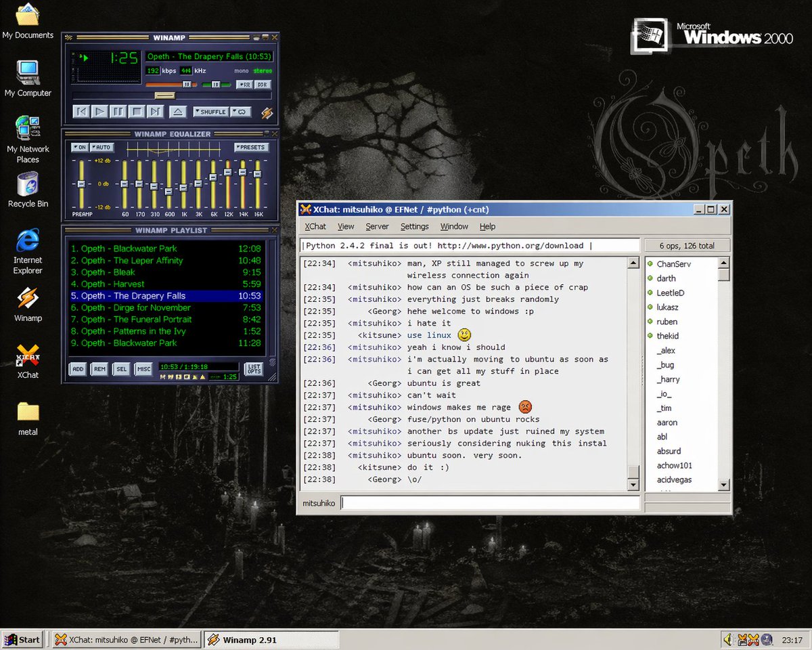Open My Network Places on the desktop
This screenshot has width=812, height=650.
click(28, 140)
